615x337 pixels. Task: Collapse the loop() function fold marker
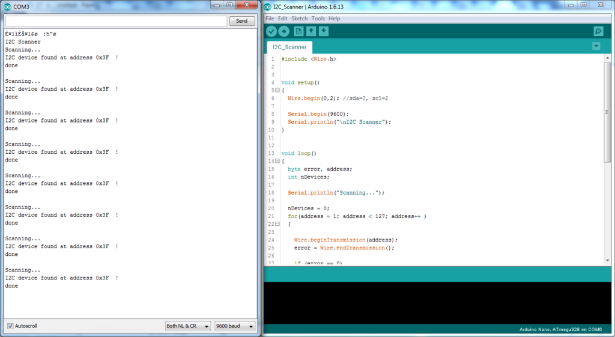[277, 161]
